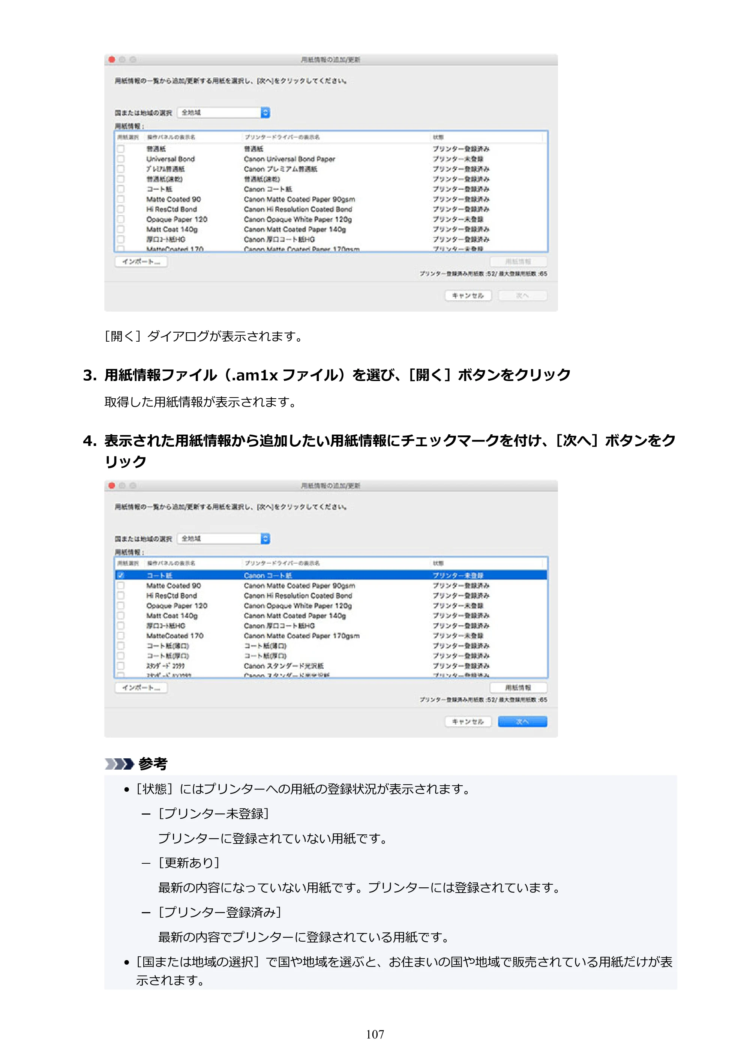Click プリンター未登録 status in highlighted コート紙 row
This screenshot has width=750, height=1061.
pyautogui.click(x=458, y=575)
